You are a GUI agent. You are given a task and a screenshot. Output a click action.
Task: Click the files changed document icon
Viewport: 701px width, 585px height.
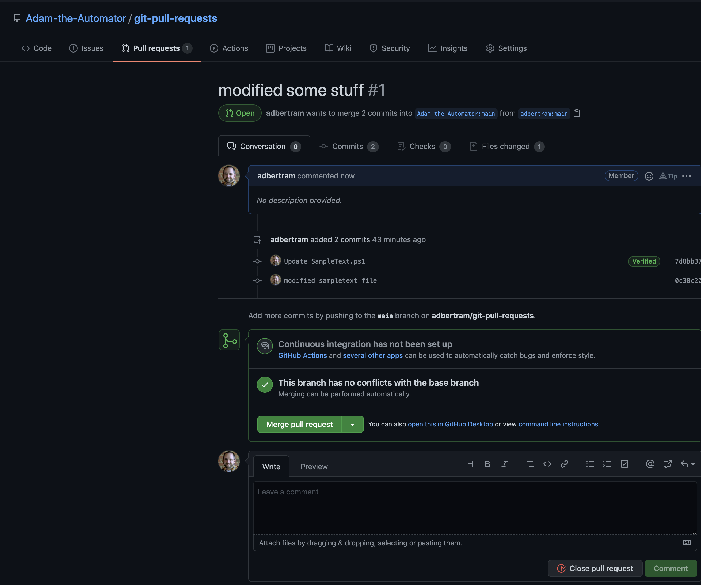point(473,146)
